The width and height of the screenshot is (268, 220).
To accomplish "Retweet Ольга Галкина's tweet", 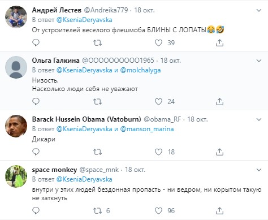I will pyautogui.click(x=98, y=102).
